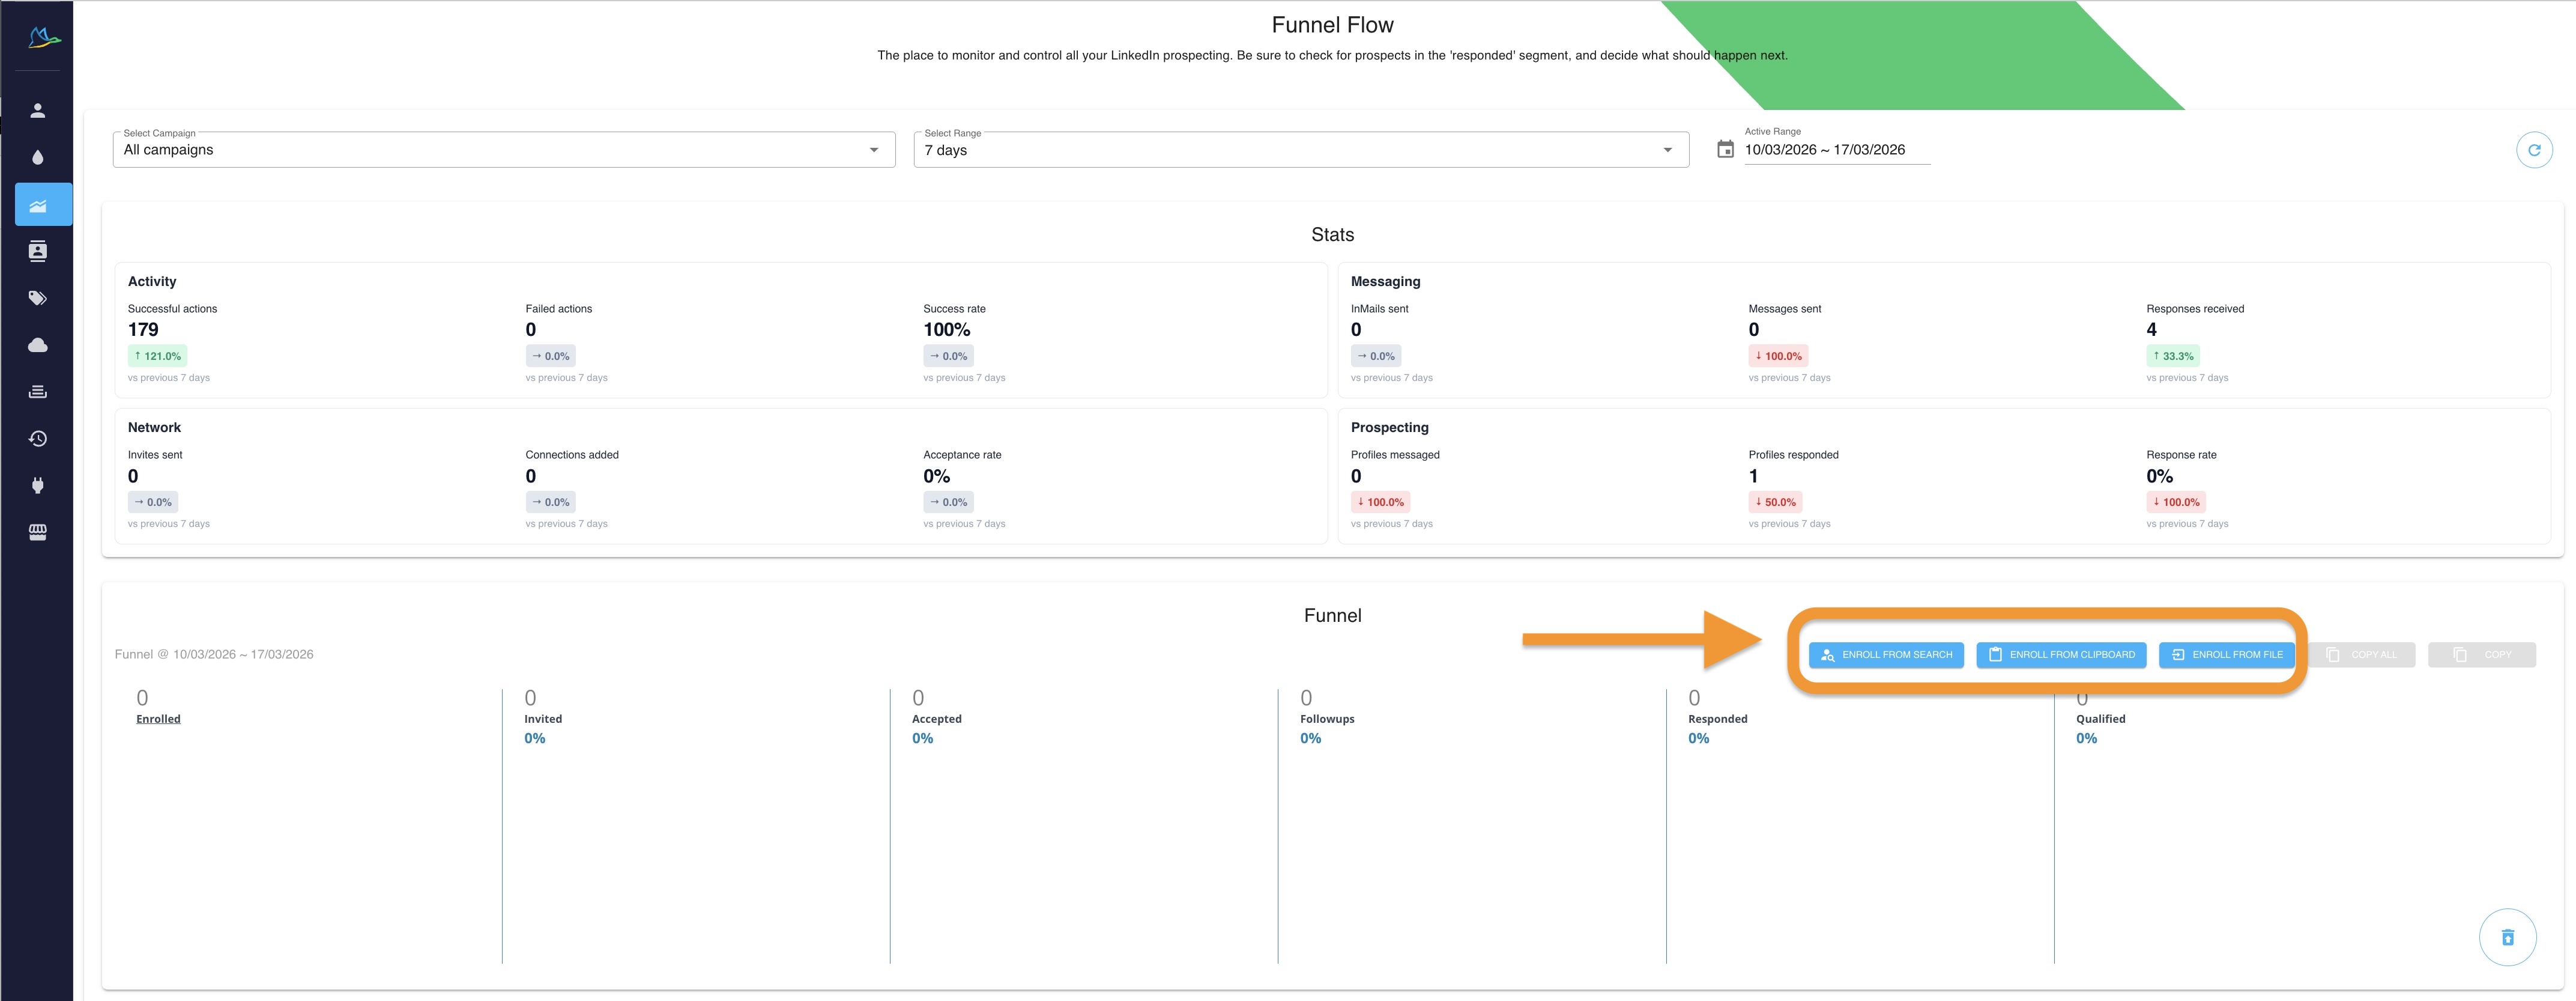Click the water drop icon in sidebar

pos(38,157)
